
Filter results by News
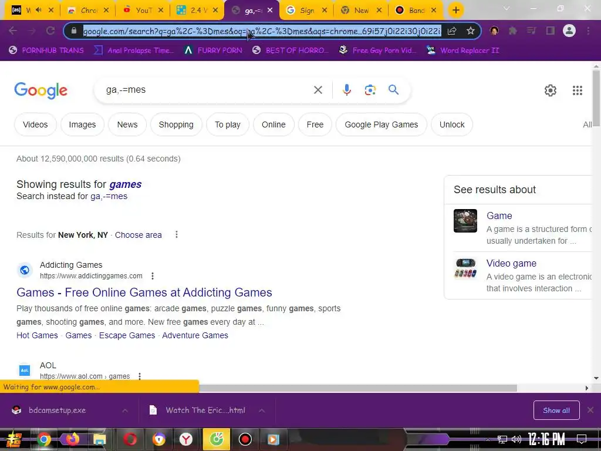point(127,124)
